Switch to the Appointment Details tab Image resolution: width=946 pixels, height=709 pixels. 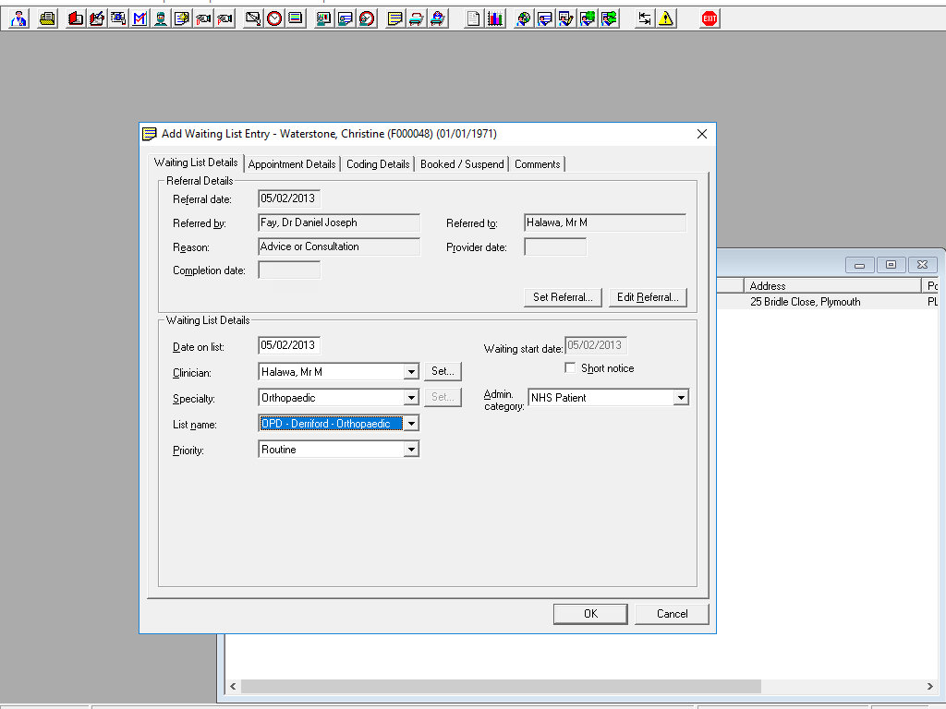click(291, 164)
